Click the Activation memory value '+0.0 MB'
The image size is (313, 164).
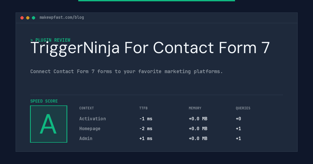(x=198, y=119)
